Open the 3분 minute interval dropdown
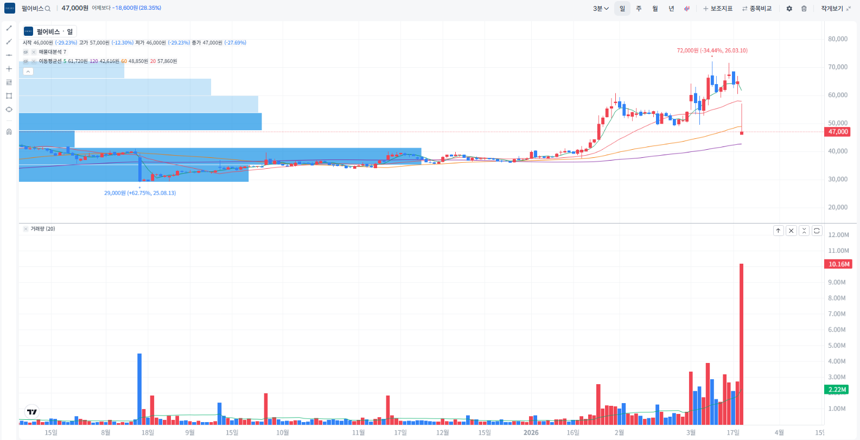This screenshot has height=440, width=860. point(601,9)
